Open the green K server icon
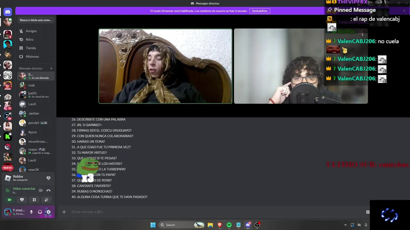The height and width of the screenshot is (230, 410). click(8, 137)
